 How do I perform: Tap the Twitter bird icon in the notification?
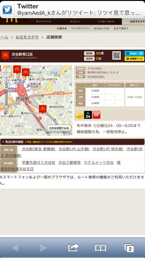pos(7,10)
